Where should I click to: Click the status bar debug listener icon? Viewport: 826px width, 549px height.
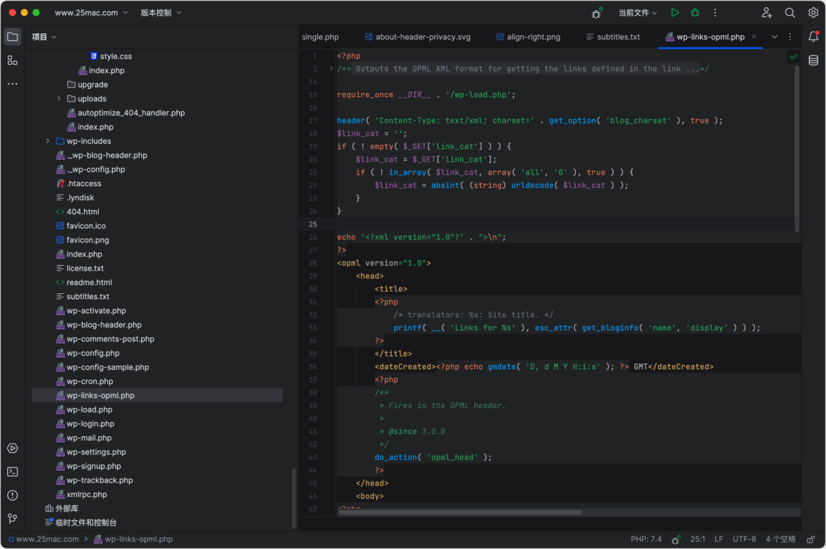(x=676, y=540)
